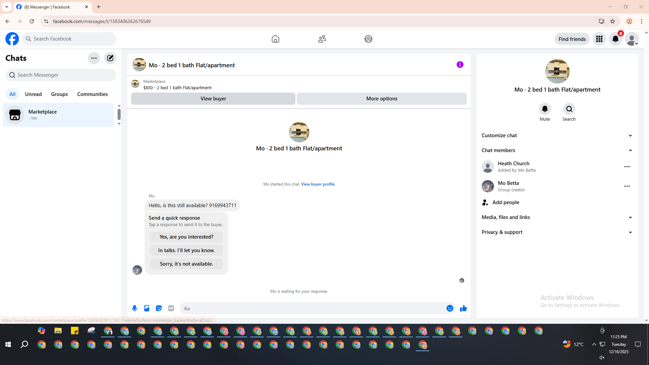
Task: Click the Search Messenger field
Action: 61,75
